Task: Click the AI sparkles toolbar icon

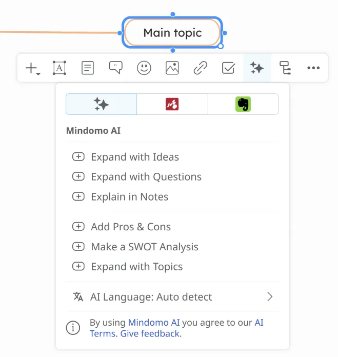Action: 256,68
